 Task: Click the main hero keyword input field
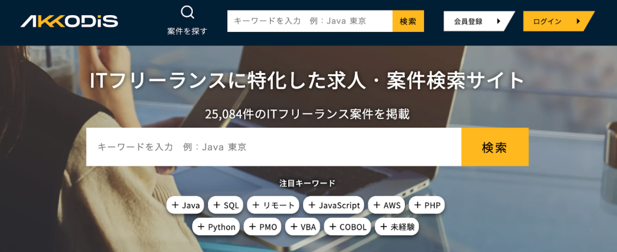[x=274, y=147]
